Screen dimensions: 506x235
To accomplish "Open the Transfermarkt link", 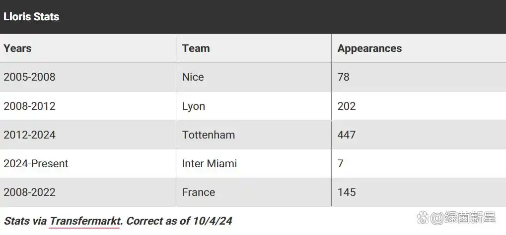I will coord(85,221).
